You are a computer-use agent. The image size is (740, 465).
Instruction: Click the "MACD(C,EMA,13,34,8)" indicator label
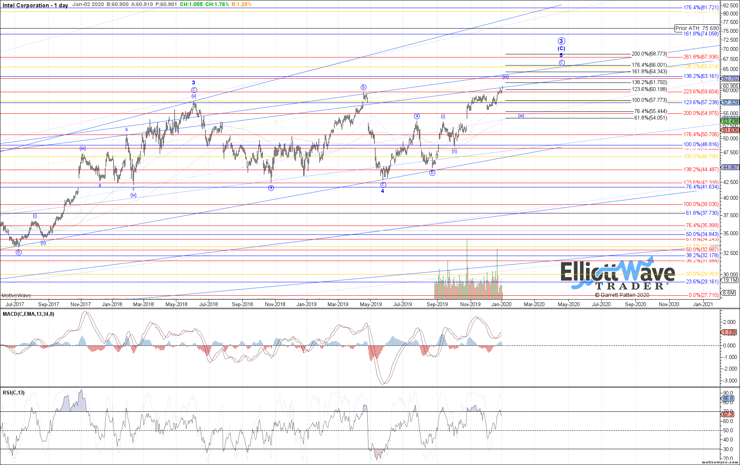[29, 314]
